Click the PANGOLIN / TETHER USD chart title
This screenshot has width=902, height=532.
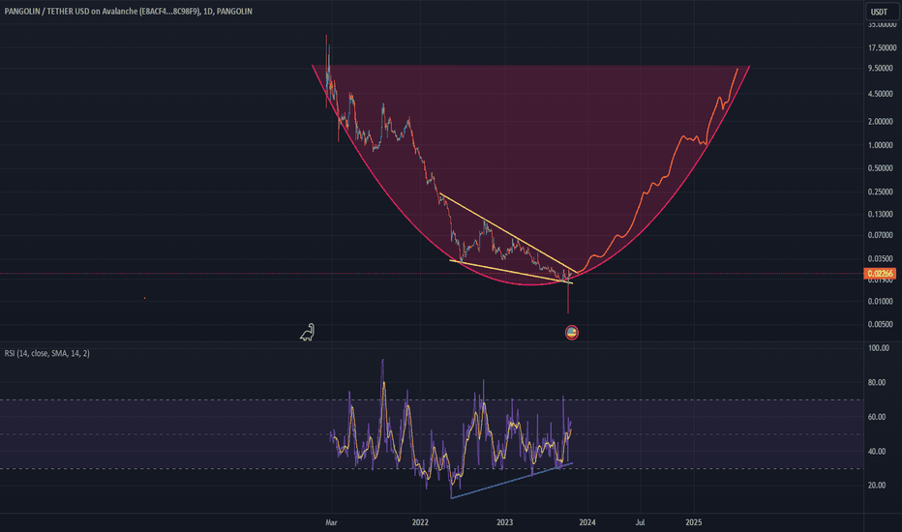click(128, 11)
